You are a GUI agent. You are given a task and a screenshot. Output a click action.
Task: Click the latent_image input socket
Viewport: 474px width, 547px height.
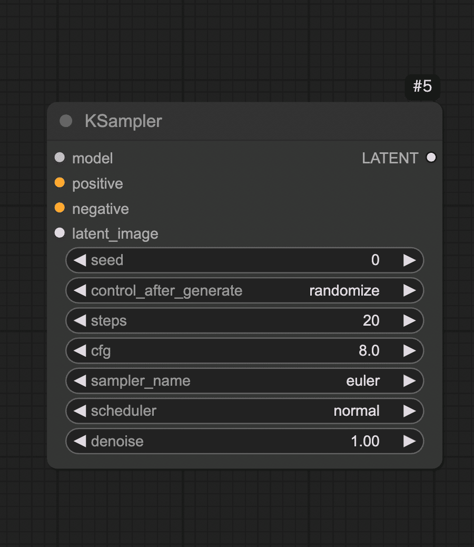[60, 233]
